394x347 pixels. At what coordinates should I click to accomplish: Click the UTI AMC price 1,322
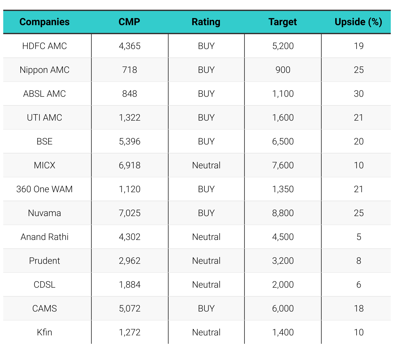[x=130, y=118]
